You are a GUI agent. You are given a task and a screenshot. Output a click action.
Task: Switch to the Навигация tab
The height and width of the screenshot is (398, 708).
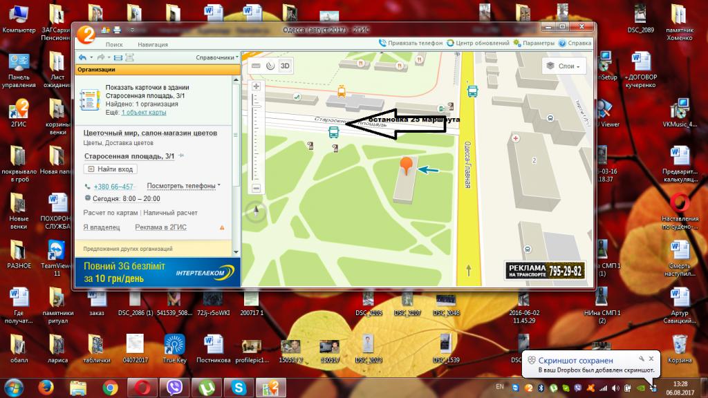tap(152, 44)
